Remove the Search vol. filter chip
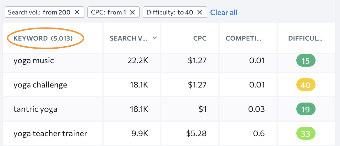340x146 pixels. point(77,12)
